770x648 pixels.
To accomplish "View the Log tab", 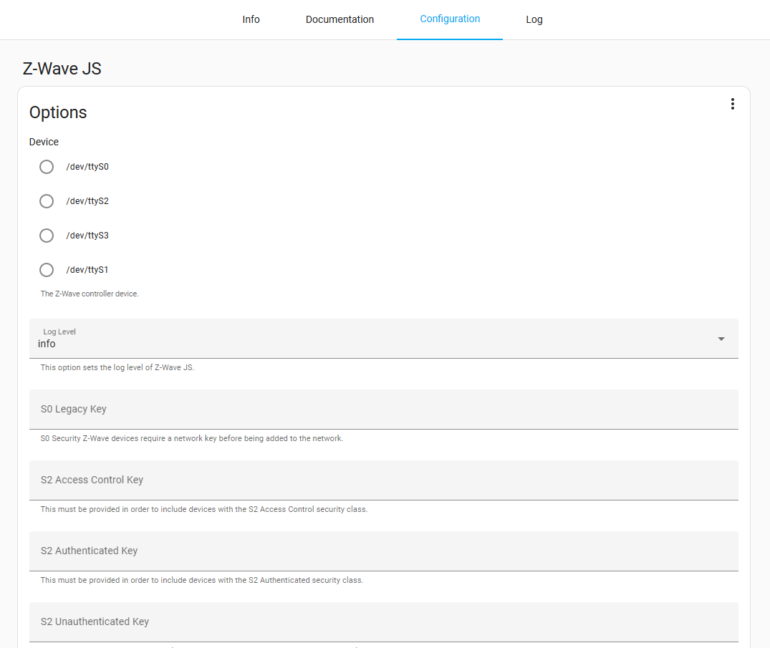I will [x=534, y=19].
